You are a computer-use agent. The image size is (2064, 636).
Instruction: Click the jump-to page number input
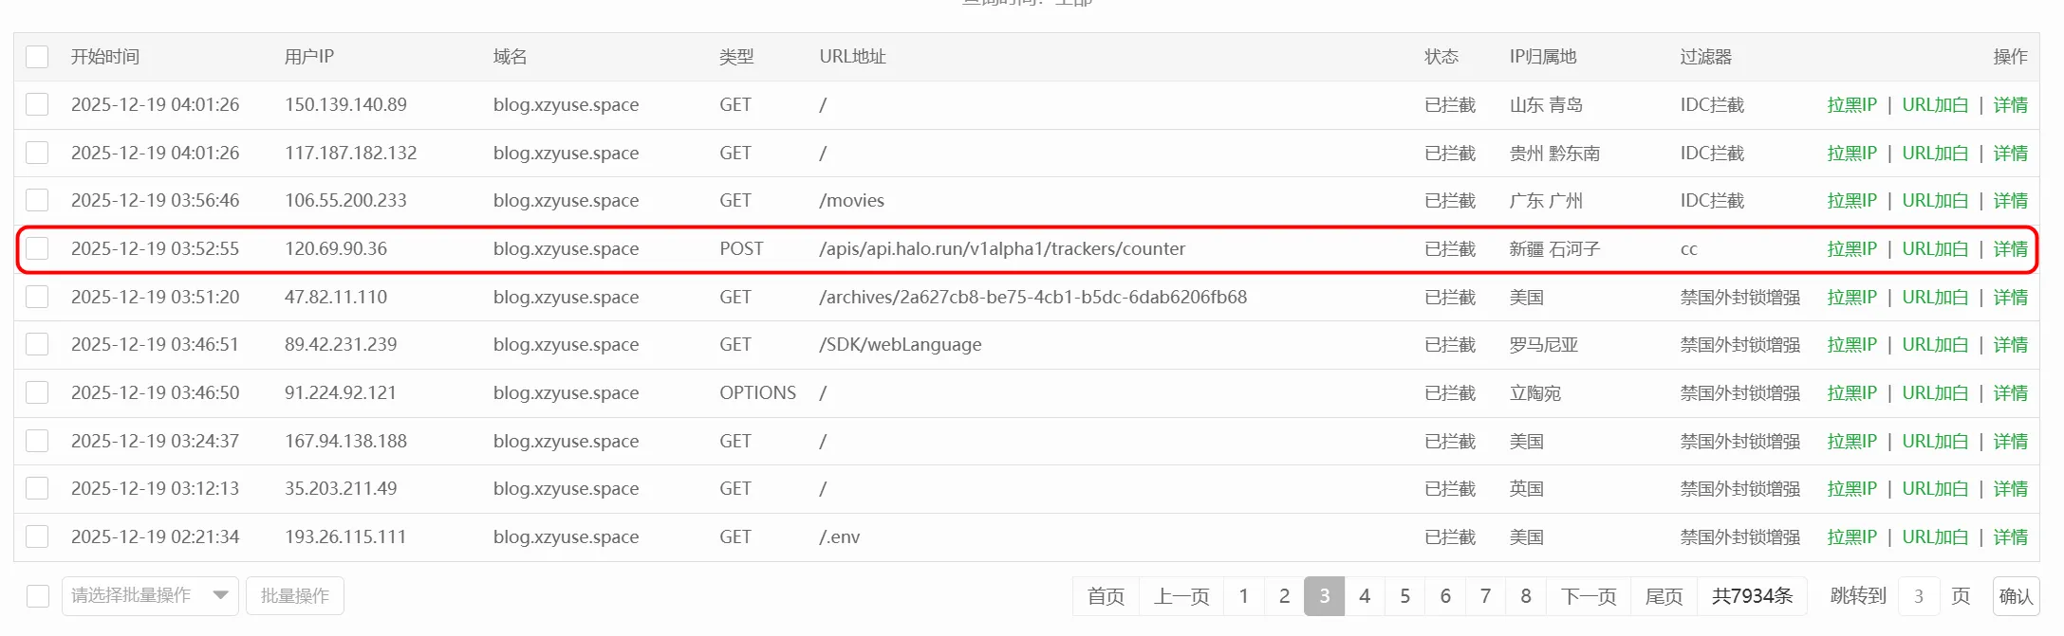1919,596
